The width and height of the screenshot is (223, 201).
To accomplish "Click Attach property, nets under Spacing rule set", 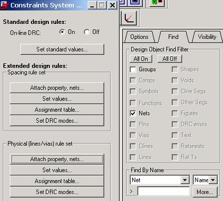I will click(x=57, y=88).
